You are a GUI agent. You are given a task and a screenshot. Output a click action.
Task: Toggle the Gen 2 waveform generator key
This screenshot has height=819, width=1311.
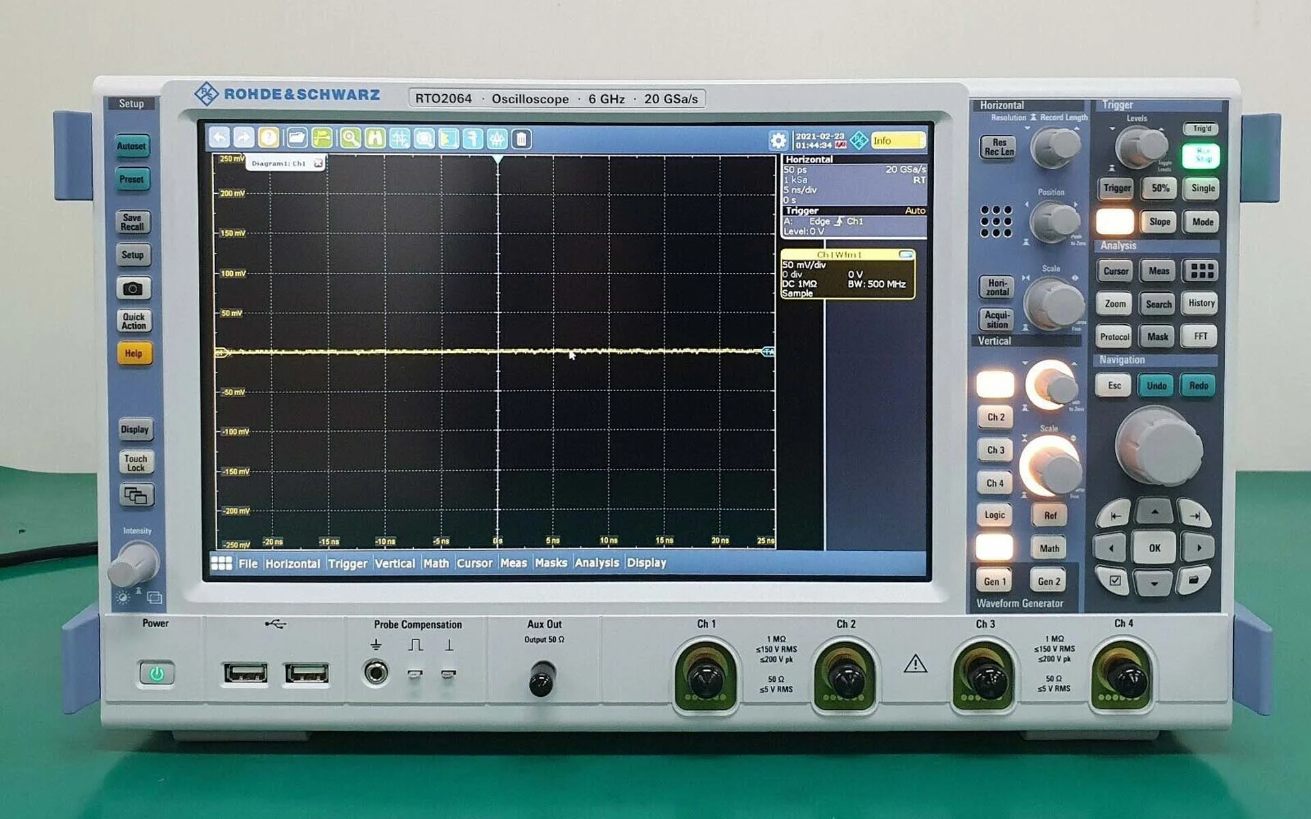click(1049, 581)
